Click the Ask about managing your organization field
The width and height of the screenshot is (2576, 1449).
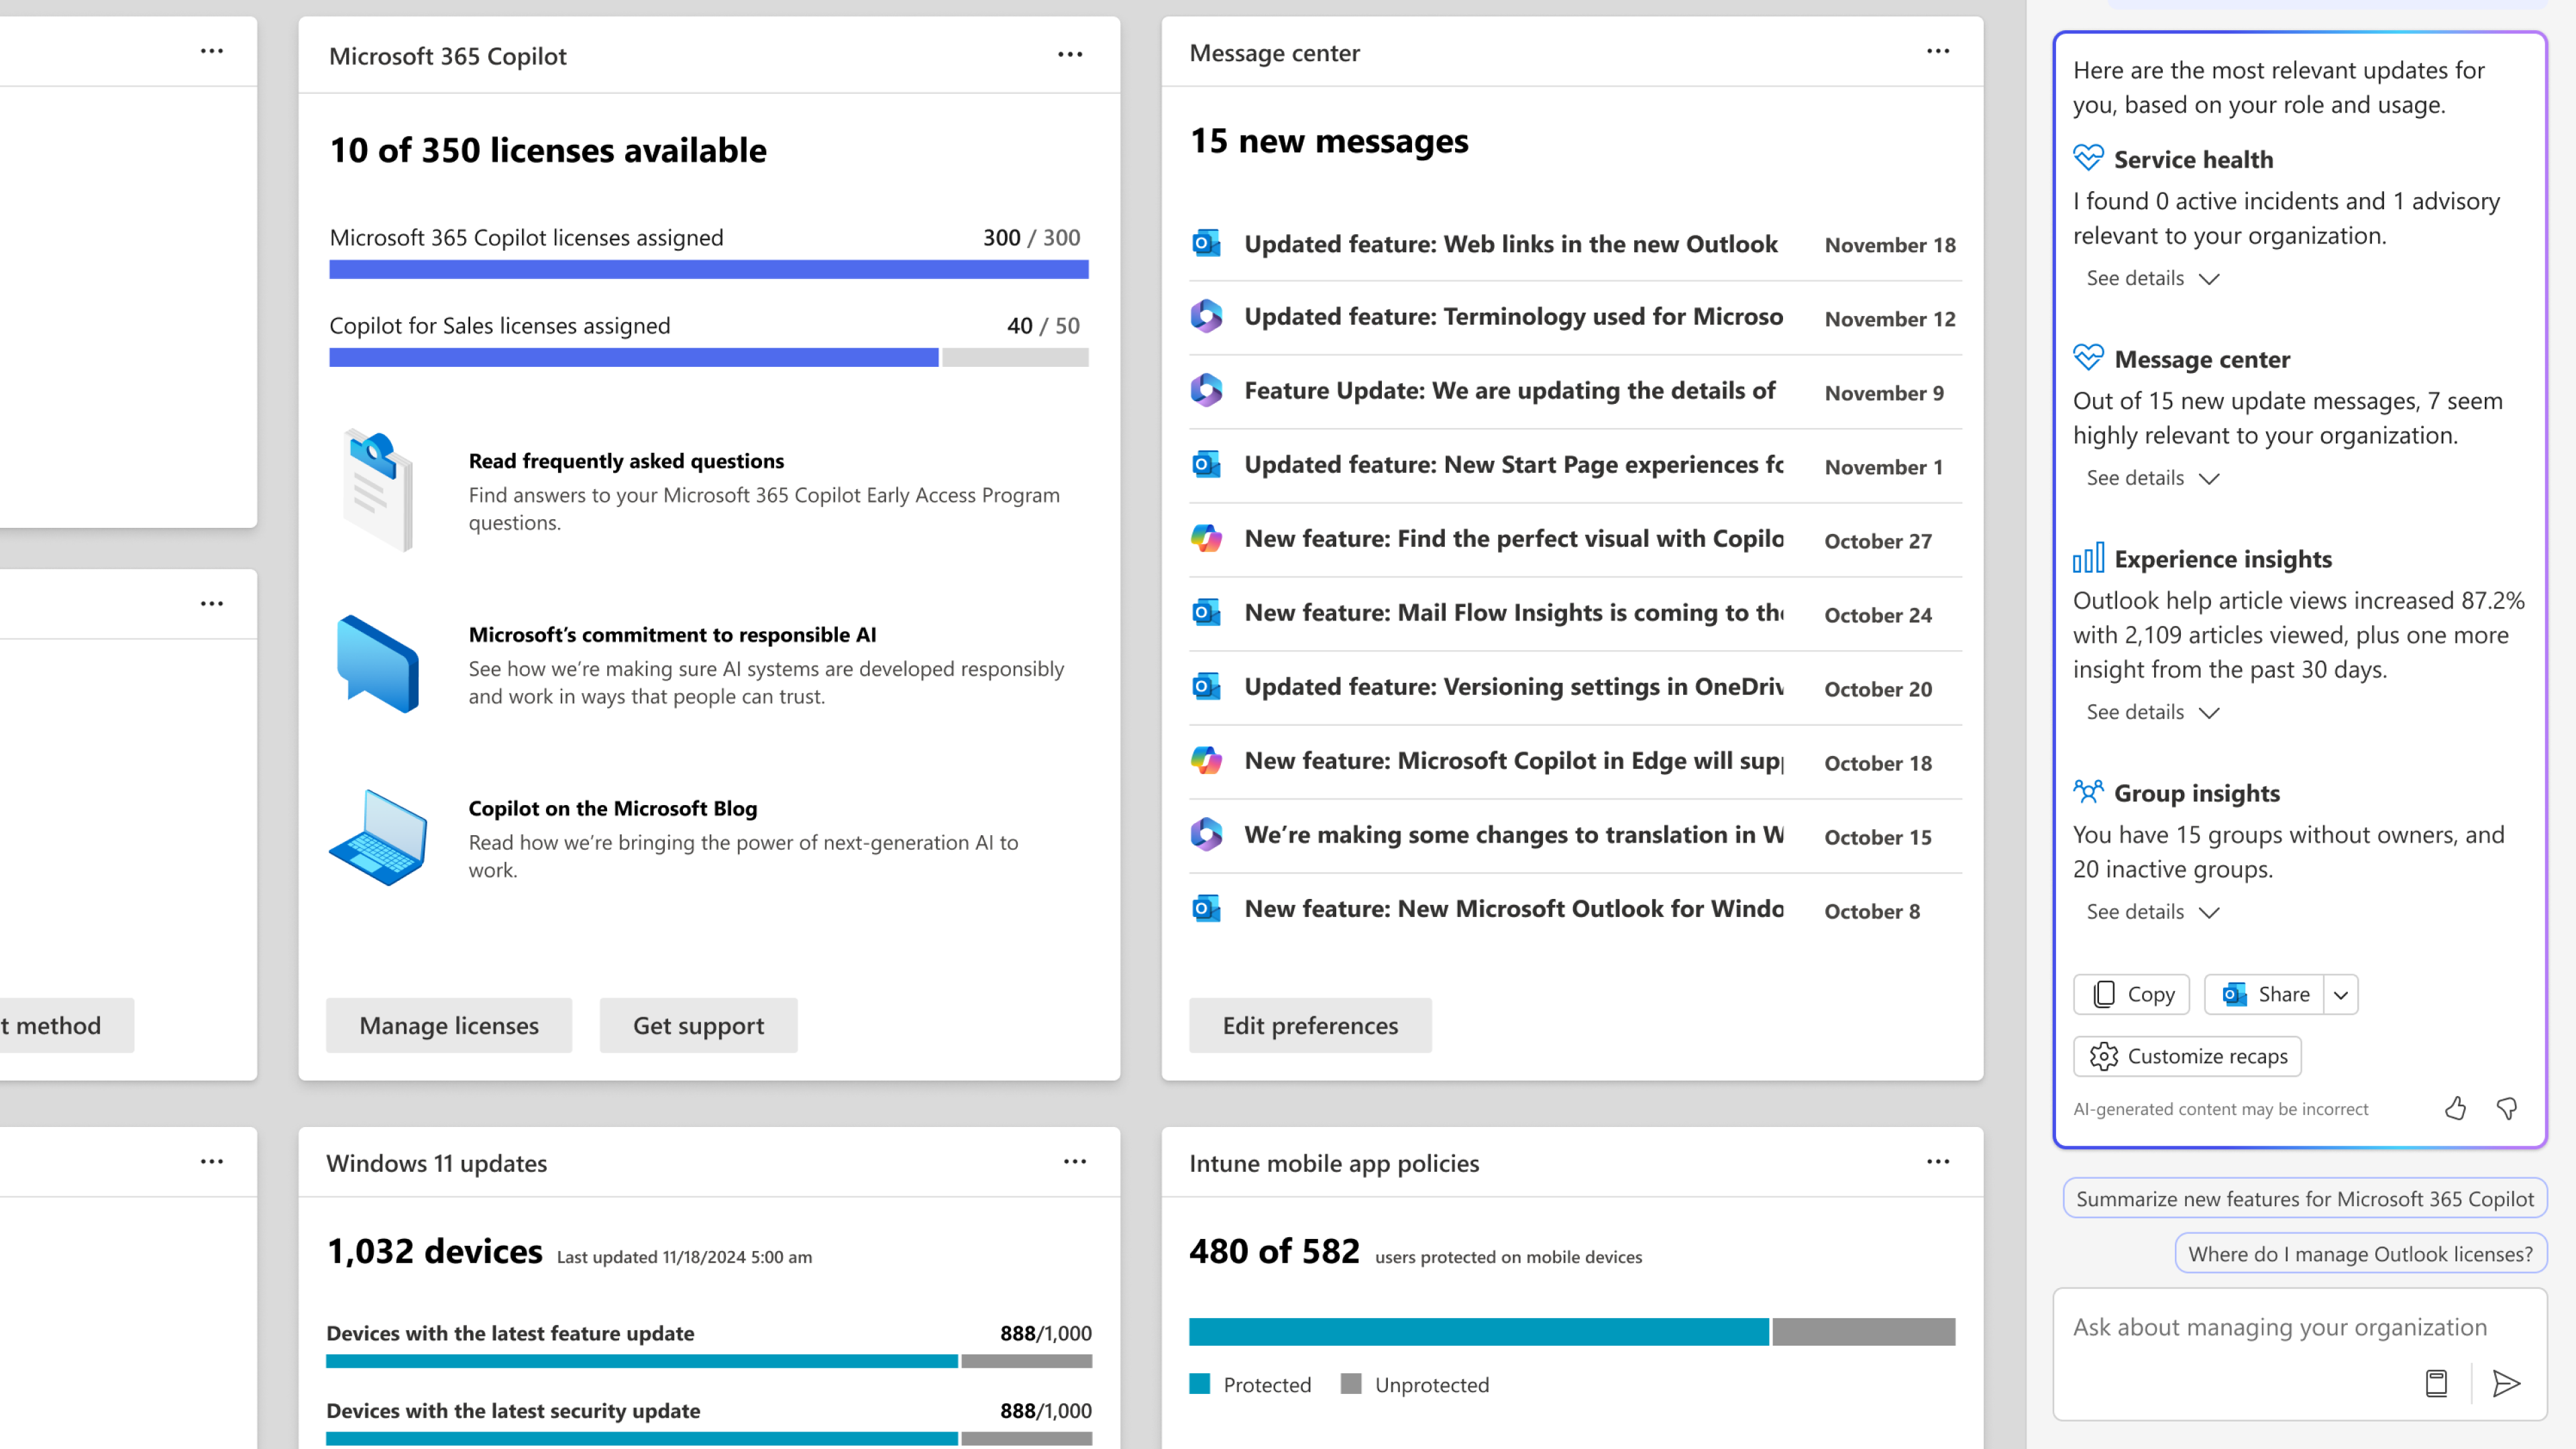coord(2279,1327)
